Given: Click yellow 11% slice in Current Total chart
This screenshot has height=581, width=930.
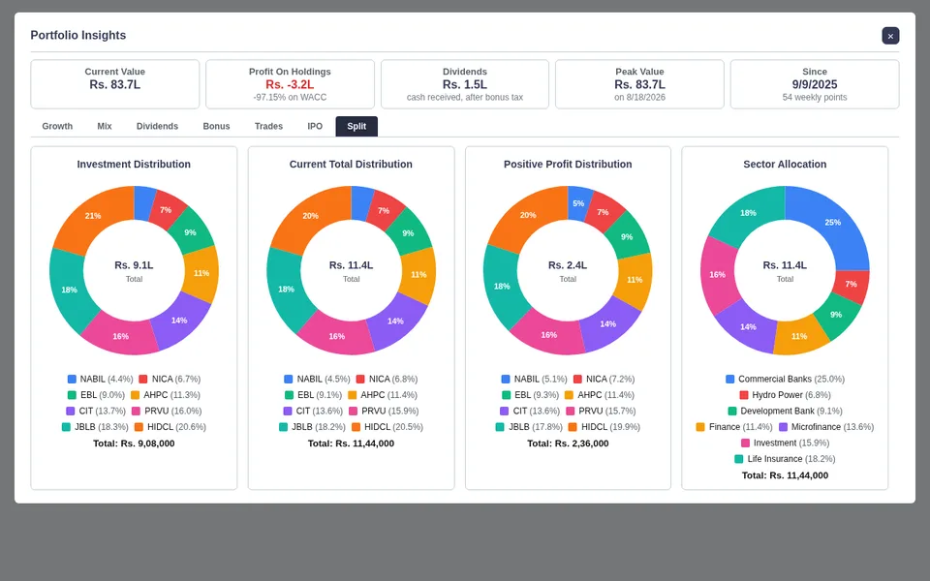Looking at the screenshot, I should coord(418,274).
